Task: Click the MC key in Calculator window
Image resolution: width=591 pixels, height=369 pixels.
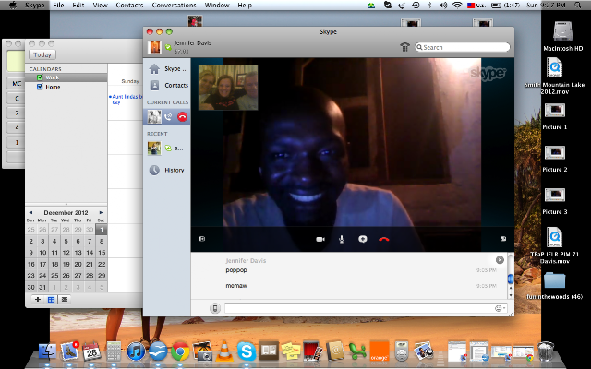Action: 17,84
